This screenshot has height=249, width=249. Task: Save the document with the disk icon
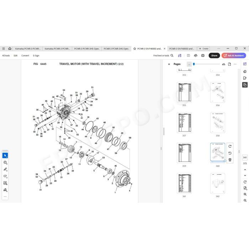[189, 55]
